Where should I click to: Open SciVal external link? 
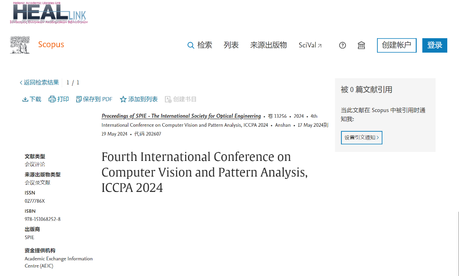(x=310, y=45)
